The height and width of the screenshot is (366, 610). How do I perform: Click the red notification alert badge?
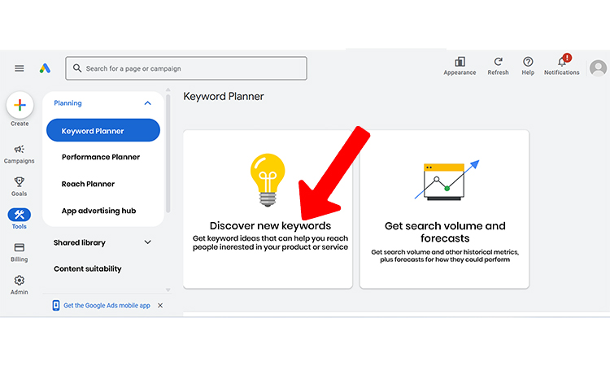coord(567,58)
